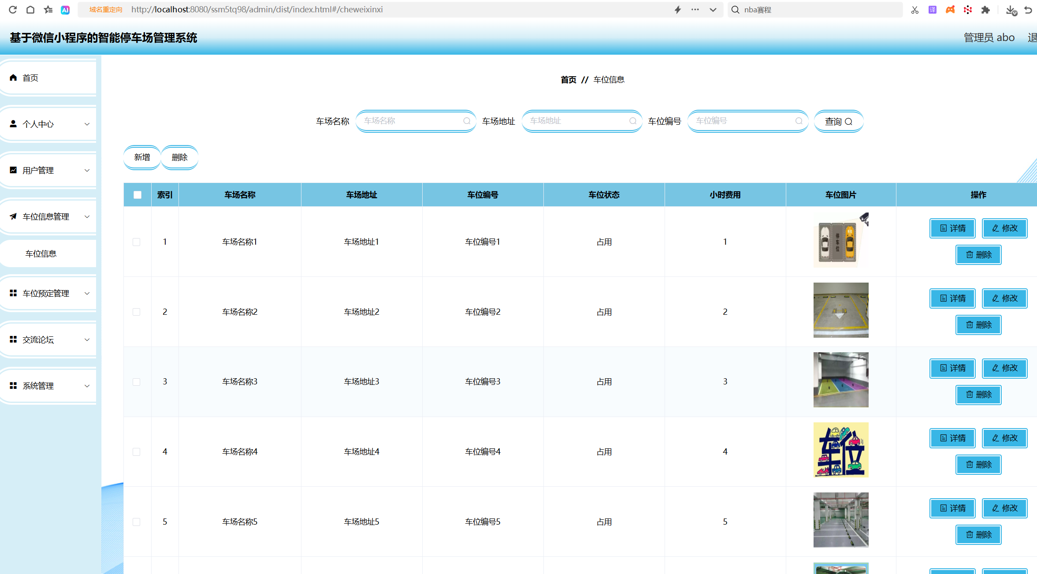Bookmark this page with star icon

pos(48,10)
